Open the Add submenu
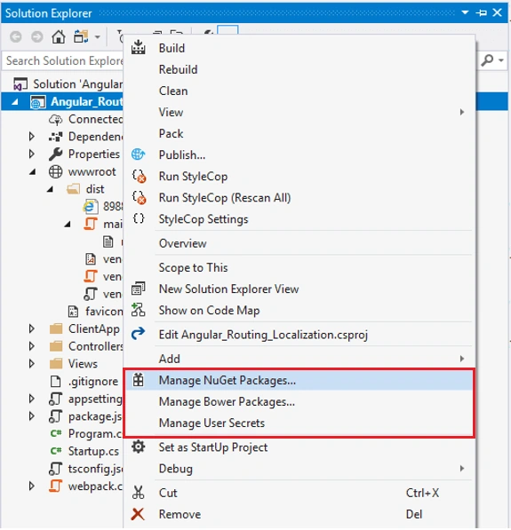 click(x=299, y=359)
